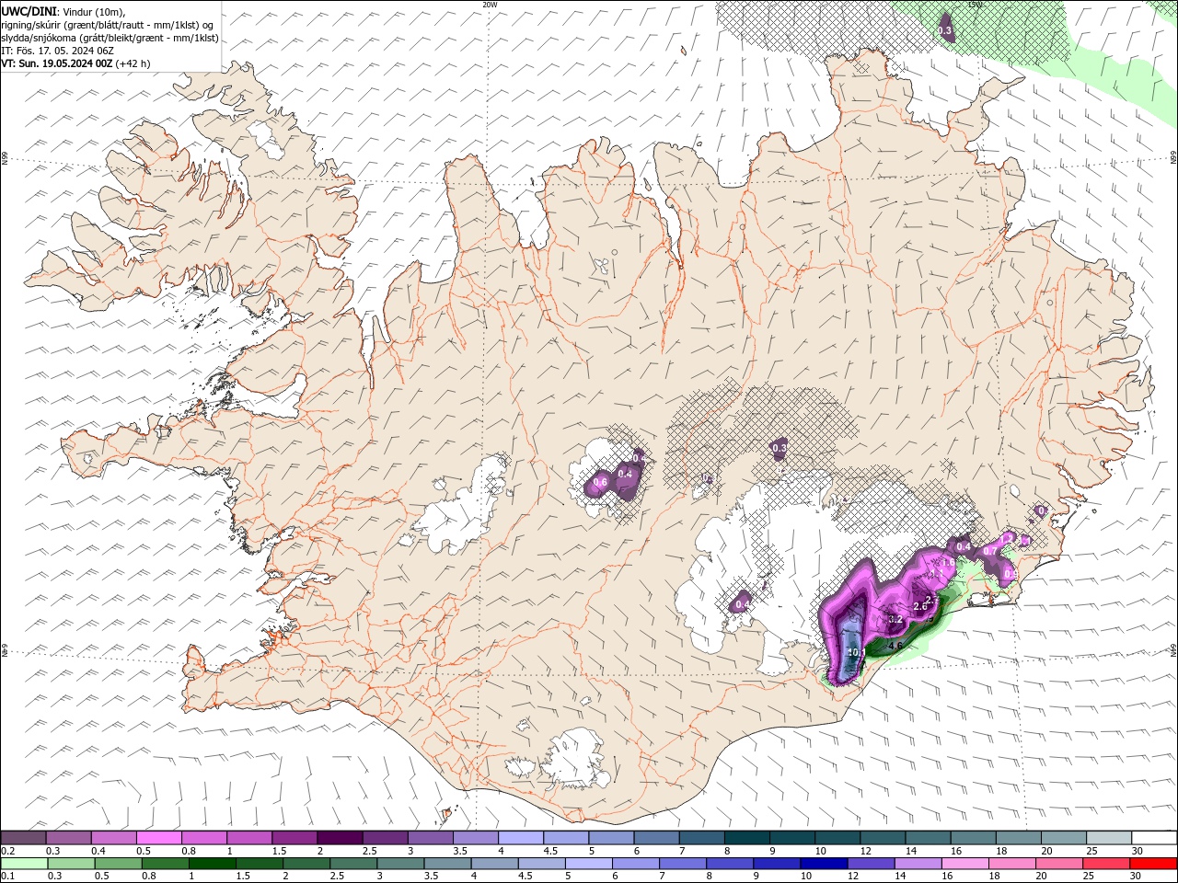Click the 1.6 snowfall value on the map
This screenshot has width=1178, height=883.
pyautogui.click(x=947, y=562)
